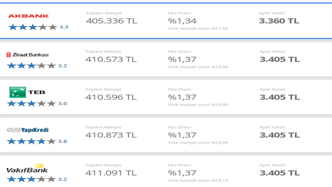Click the TEB bank logo
Screen dimensions: 332x187
click(27, 92)
